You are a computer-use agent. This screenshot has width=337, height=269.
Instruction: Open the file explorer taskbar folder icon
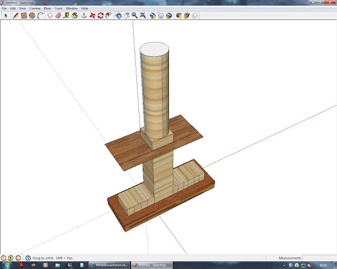pyautogui.click(x=57, y=265)
